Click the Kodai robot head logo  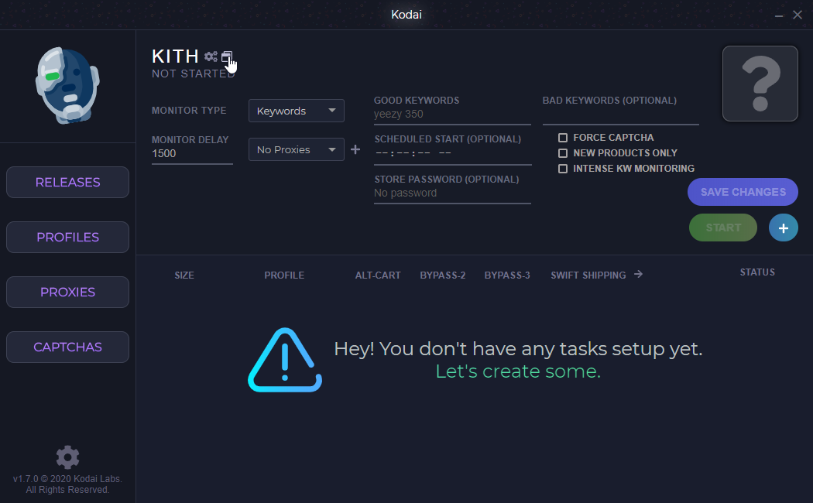pos(67,85)
